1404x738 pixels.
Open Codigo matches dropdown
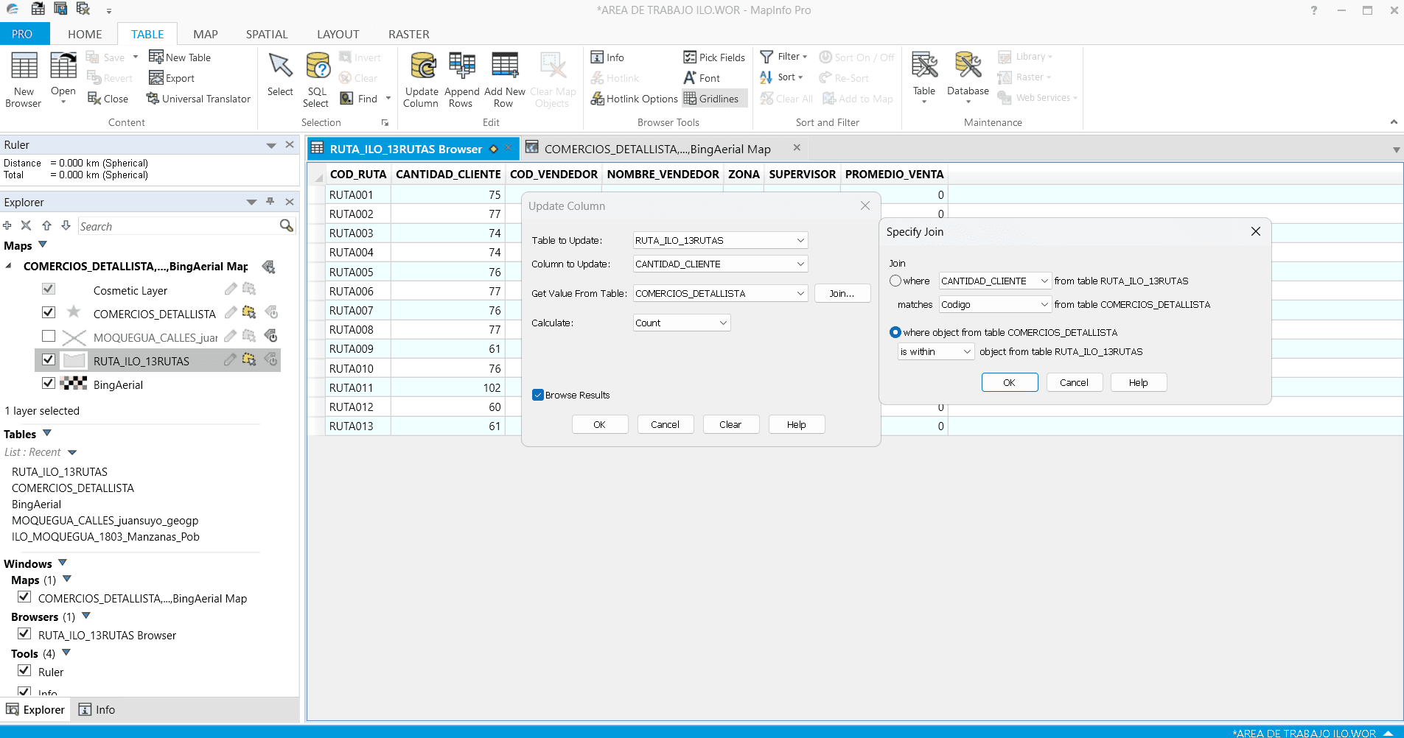coord(995,304)
